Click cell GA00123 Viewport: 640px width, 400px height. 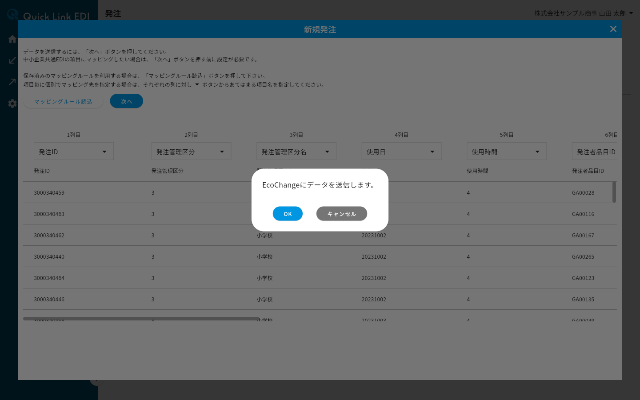point(583,278)
